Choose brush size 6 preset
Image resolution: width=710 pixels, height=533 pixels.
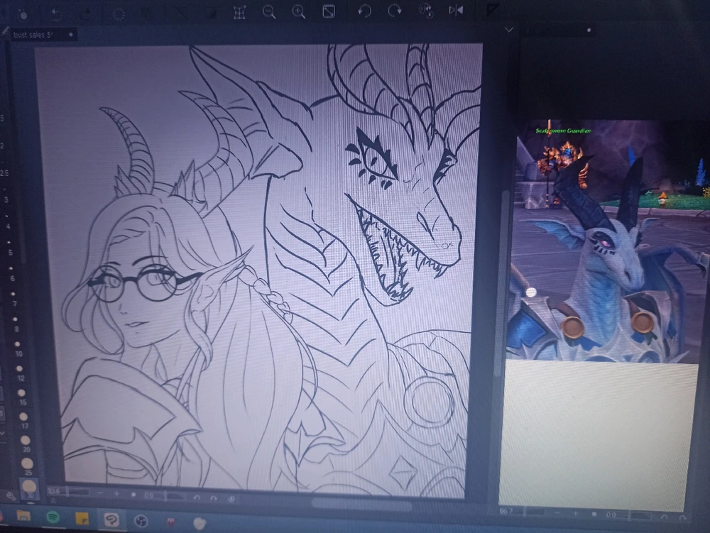(x=12, y=273)
